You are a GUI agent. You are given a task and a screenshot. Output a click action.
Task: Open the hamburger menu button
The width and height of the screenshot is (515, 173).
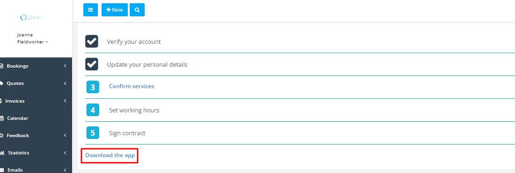[91, 10]
